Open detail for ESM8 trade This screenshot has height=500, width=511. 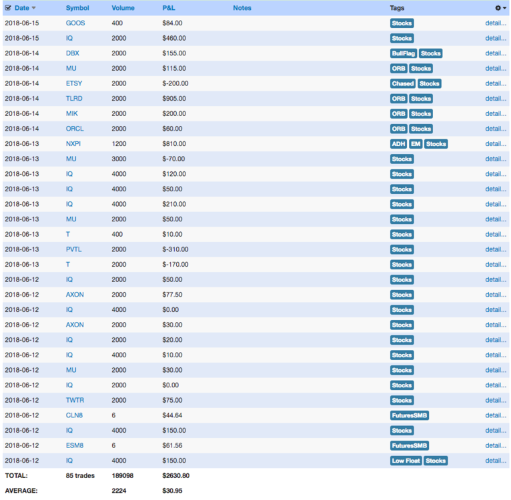[x=496, y=445]
